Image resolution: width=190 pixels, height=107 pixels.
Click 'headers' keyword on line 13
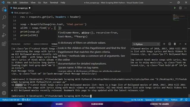(61, 17)
